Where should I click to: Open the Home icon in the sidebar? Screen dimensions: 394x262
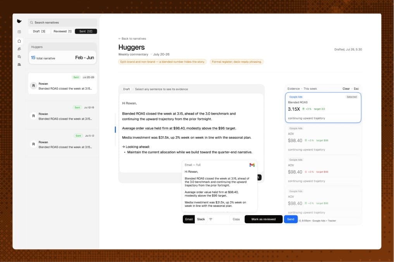(19, 41)
